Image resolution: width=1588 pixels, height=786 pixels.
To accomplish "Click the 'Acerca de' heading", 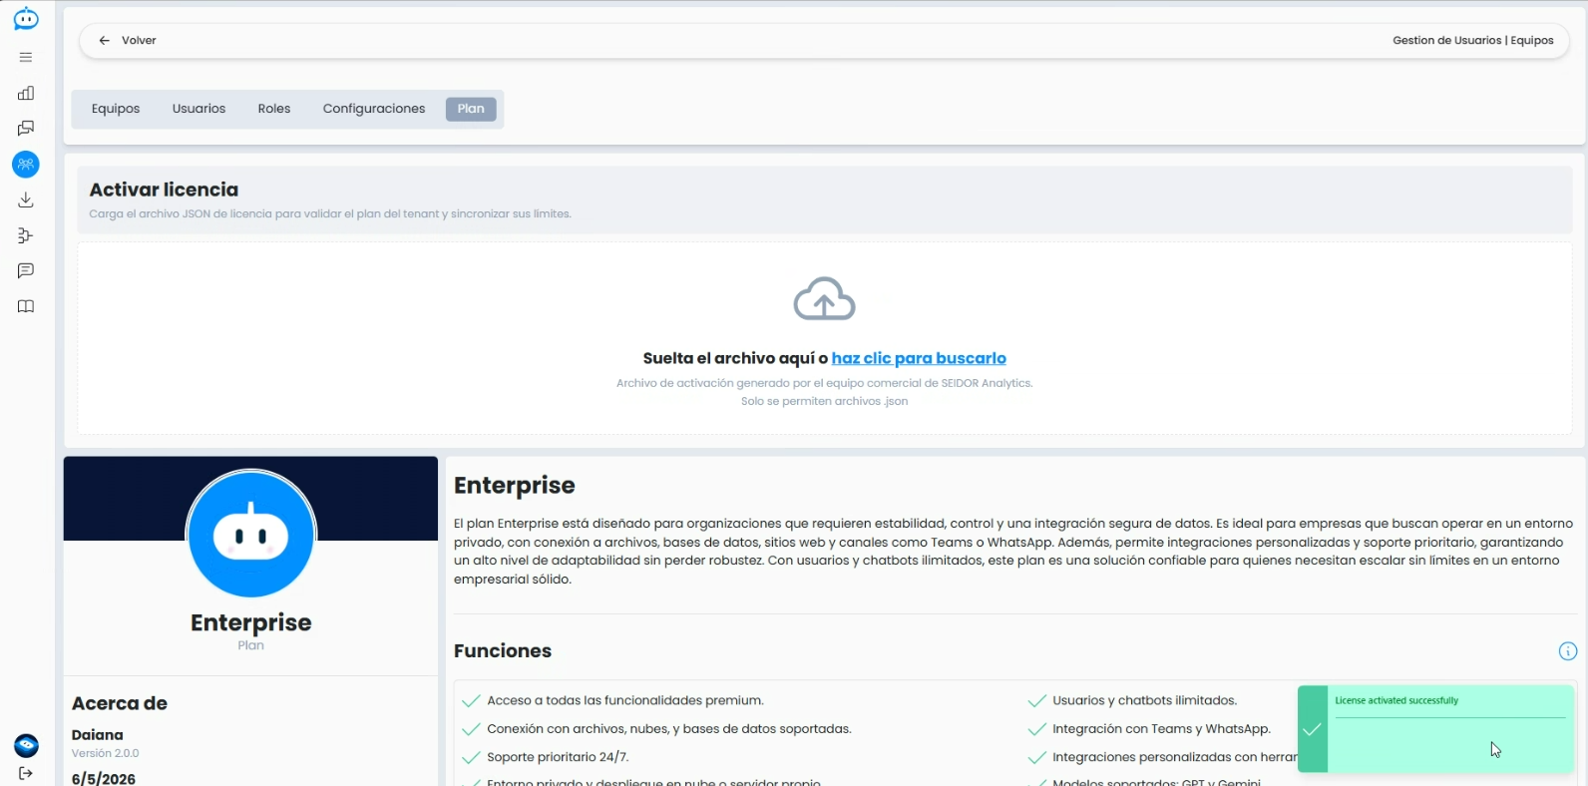I will 120,703.
